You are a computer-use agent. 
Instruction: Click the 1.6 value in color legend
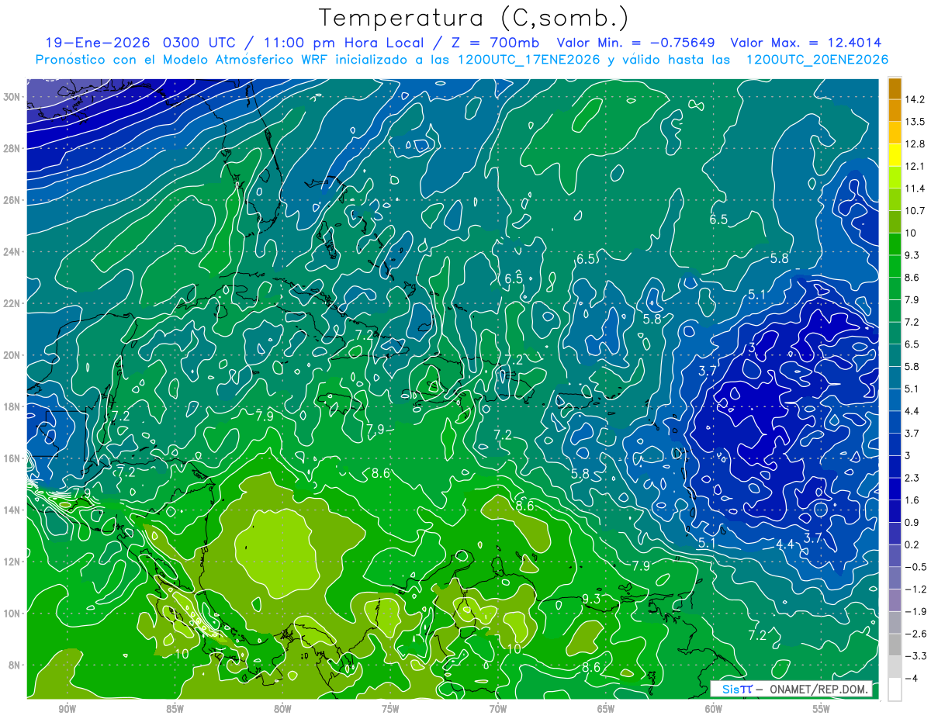(x=912, y=500)
